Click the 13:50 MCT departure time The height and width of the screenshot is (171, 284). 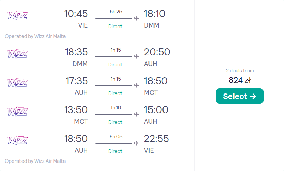76,110
